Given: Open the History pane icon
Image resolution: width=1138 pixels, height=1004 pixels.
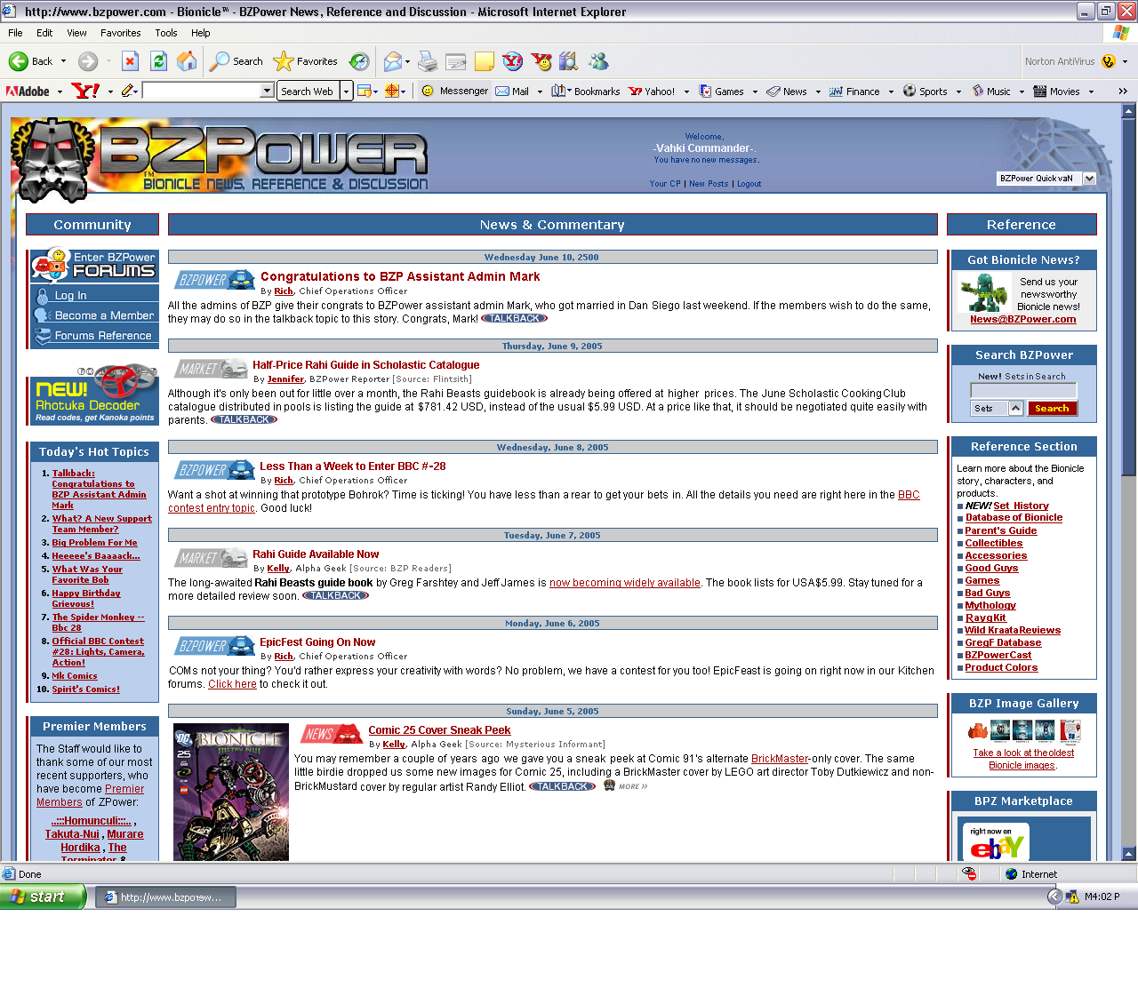Looking at the screenshot, I should (359, 61).
